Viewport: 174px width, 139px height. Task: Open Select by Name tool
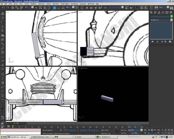pyautogui.click(x=40, y=8)
